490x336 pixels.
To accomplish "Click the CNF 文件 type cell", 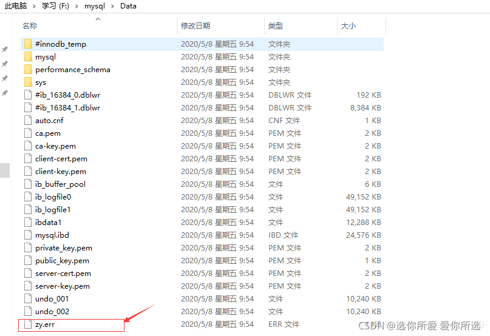I will (x=284, y=121).
